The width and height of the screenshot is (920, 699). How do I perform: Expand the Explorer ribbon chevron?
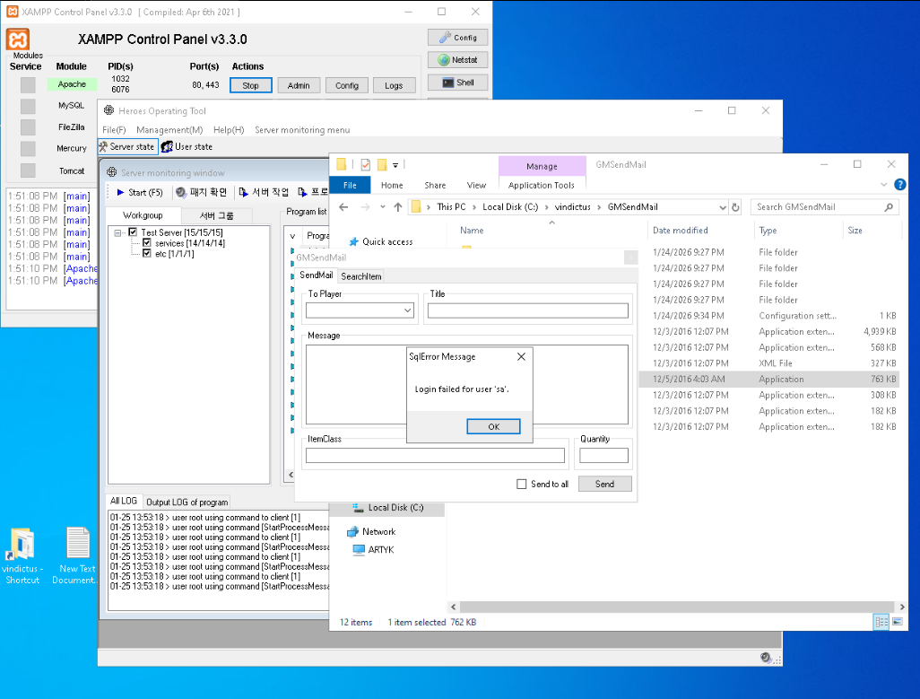pyautogui.click(x=883, y=185)
